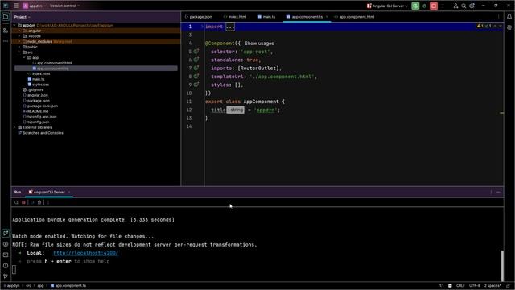Open editor tabs options kebab menu
515x290 pixels.
[x=498, y=17]
